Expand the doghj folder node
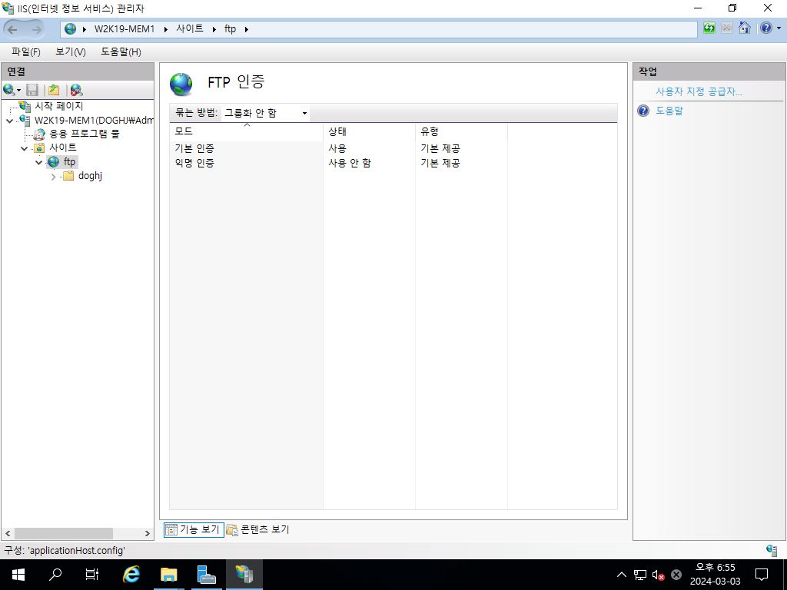This screenshot has width=787, height=590. point(53,177)
